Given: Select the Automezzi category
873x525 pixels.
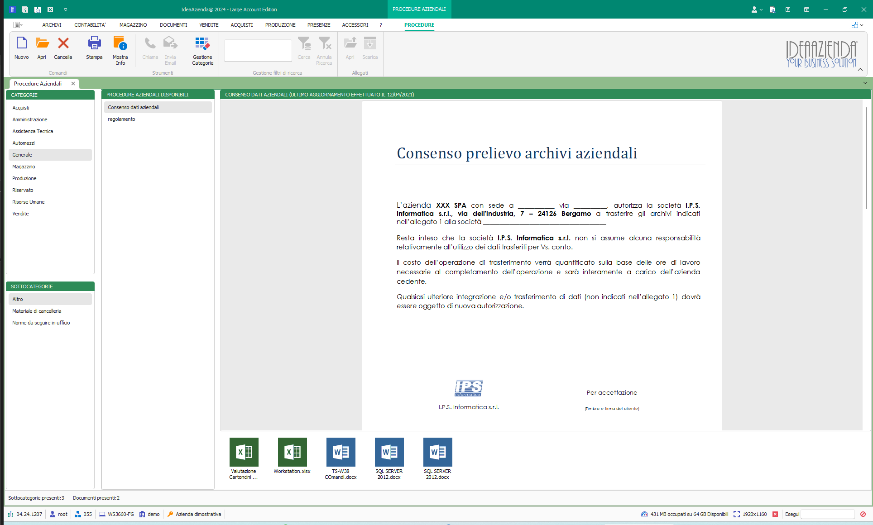Looking at the screenshot, I should [x=50, y=143].
